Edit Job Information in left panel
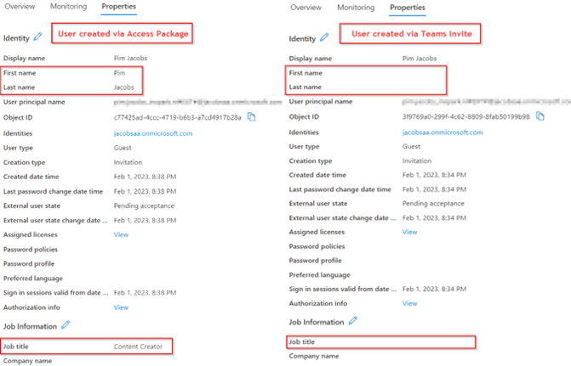 66,325
